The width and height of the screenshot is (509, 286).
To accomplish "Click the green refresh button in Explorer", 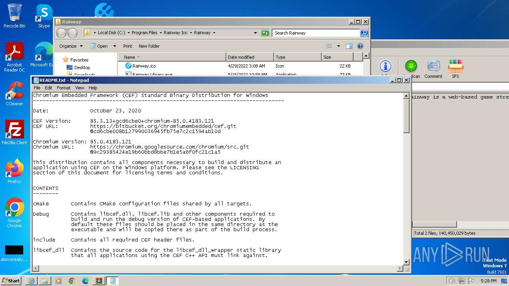I will pyautogui.click(x=265, y=33).
